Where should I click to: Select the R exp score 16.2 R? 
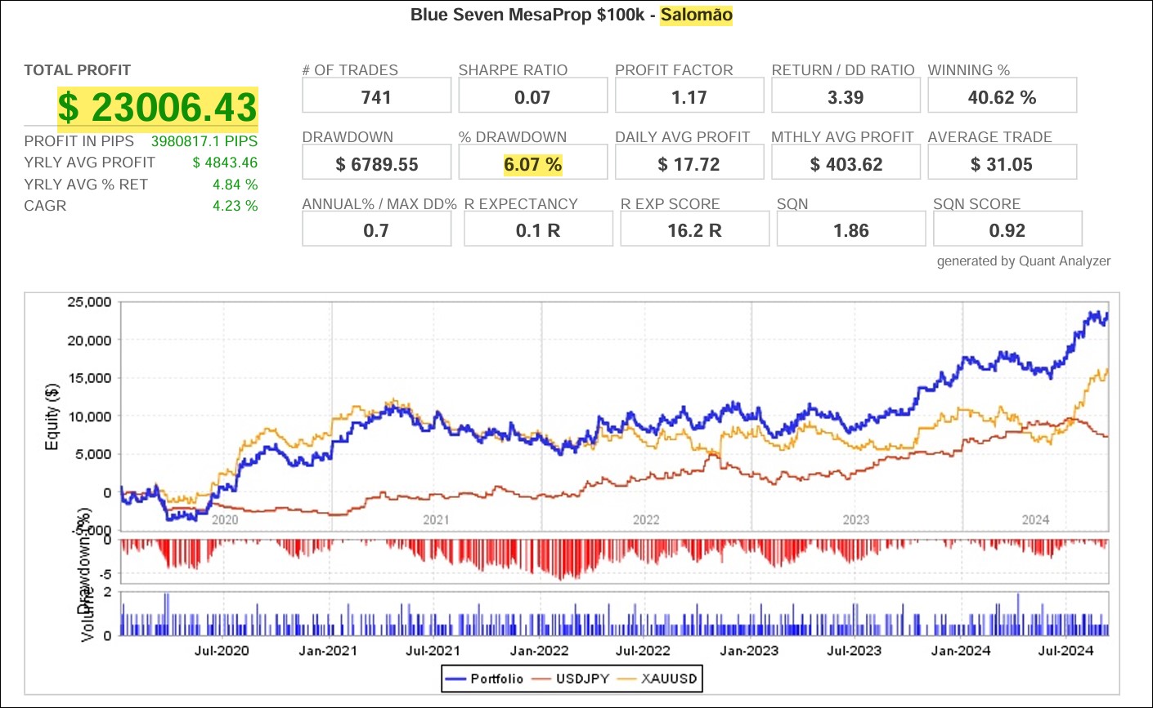tap(695, 230)
